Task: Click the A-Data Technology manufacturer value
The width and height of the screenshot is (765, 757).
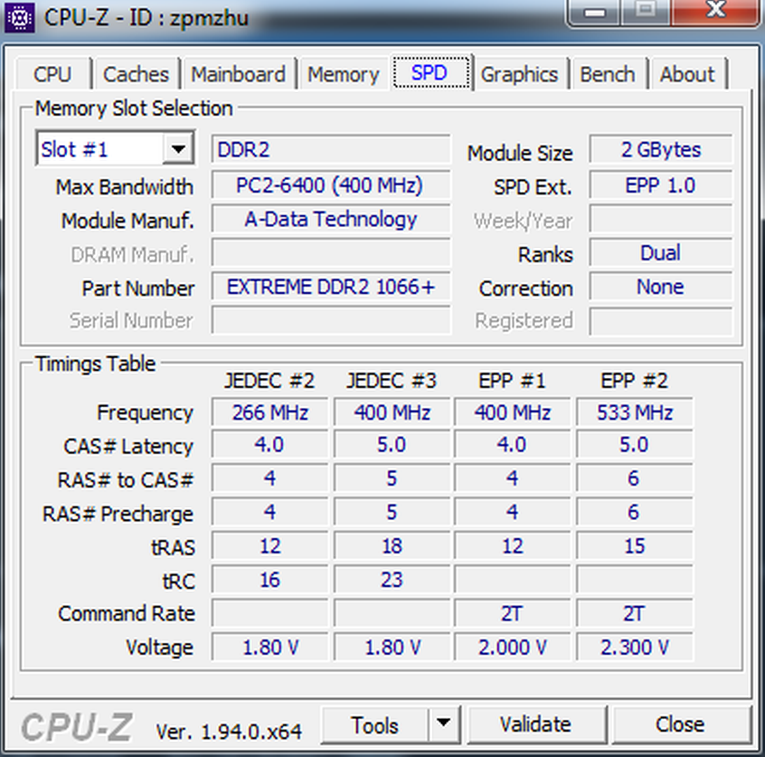Action: tap(331, 219)
